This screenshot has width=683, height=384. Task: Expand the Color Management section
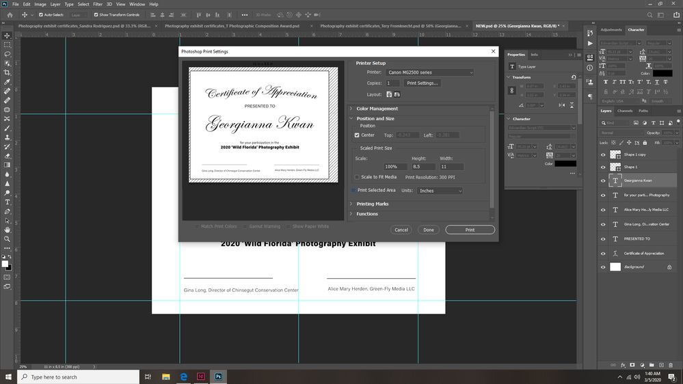pyautogui.click(x=377, y=109)
